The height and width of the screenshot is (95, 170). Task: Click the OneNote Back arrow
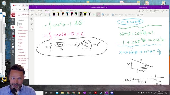pyautogui.click(x=31, y=7)
